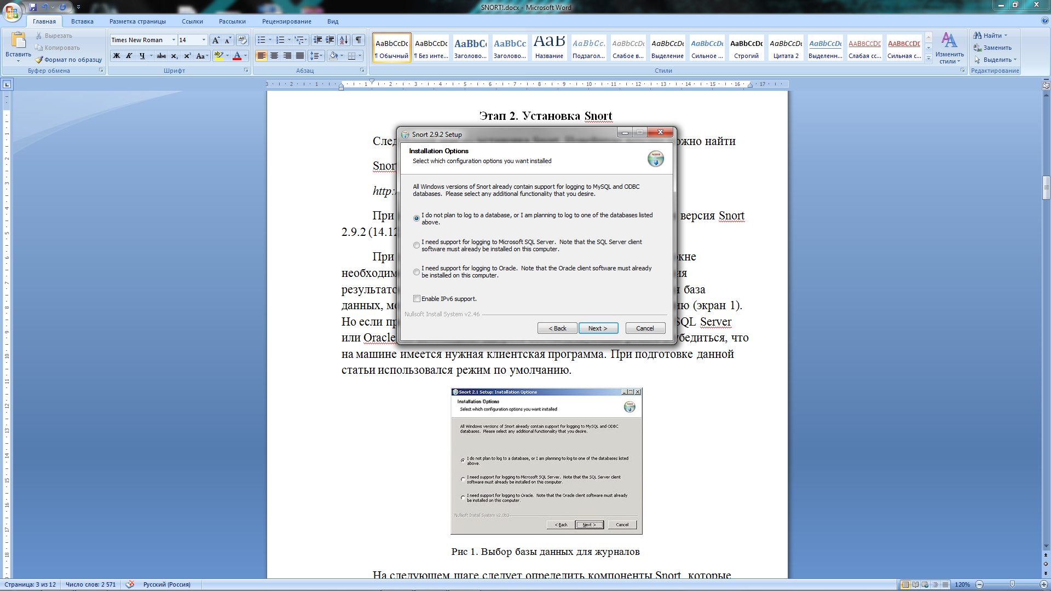Toggle paragraph marks (¶) display
This screenshot has height=591, width=1051.
point(359,40)
